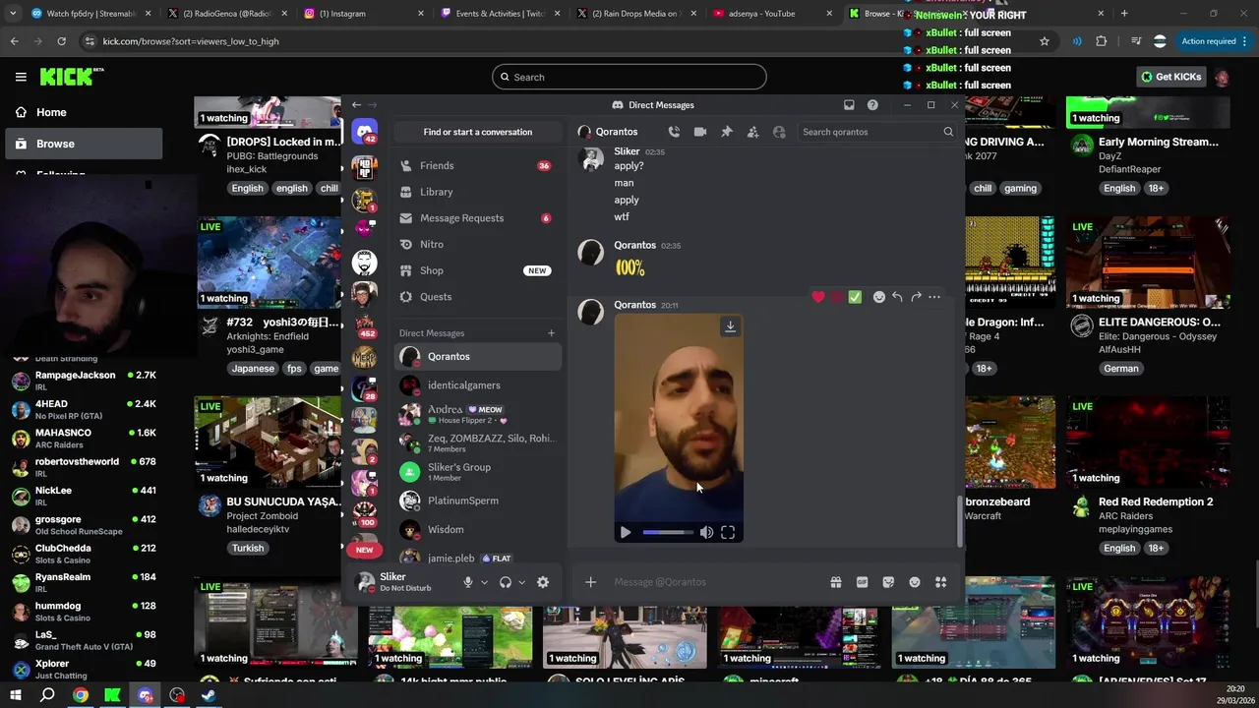Open Windows Start menu
Viewport: 1259px width, 708px height.
click(15, 695)
